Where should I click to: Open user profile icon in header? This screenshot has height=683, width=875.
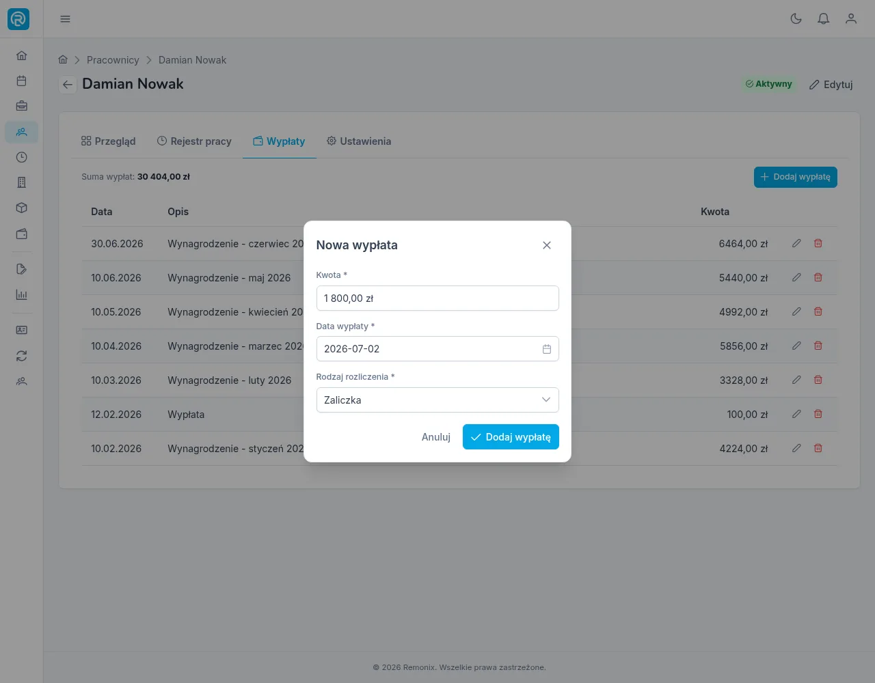click(850, 19)
